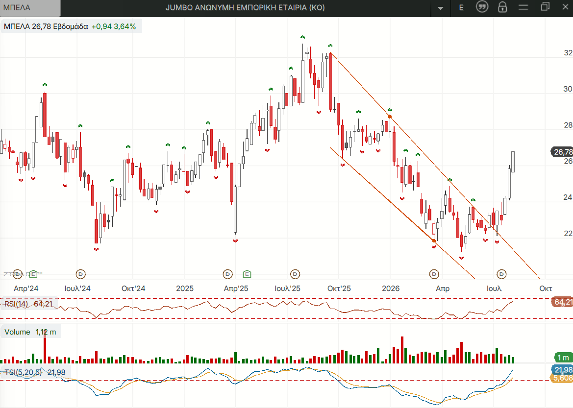Select the RSI(14) indicator label
Viewport: 573px width, 408px height.
28,304
